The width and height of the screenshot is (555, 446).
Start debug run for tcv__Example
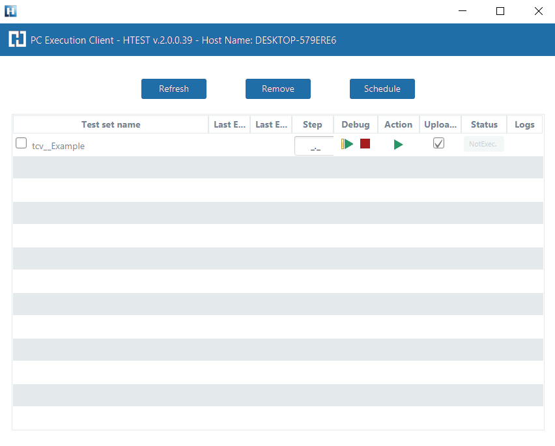[x=347, y=144]
